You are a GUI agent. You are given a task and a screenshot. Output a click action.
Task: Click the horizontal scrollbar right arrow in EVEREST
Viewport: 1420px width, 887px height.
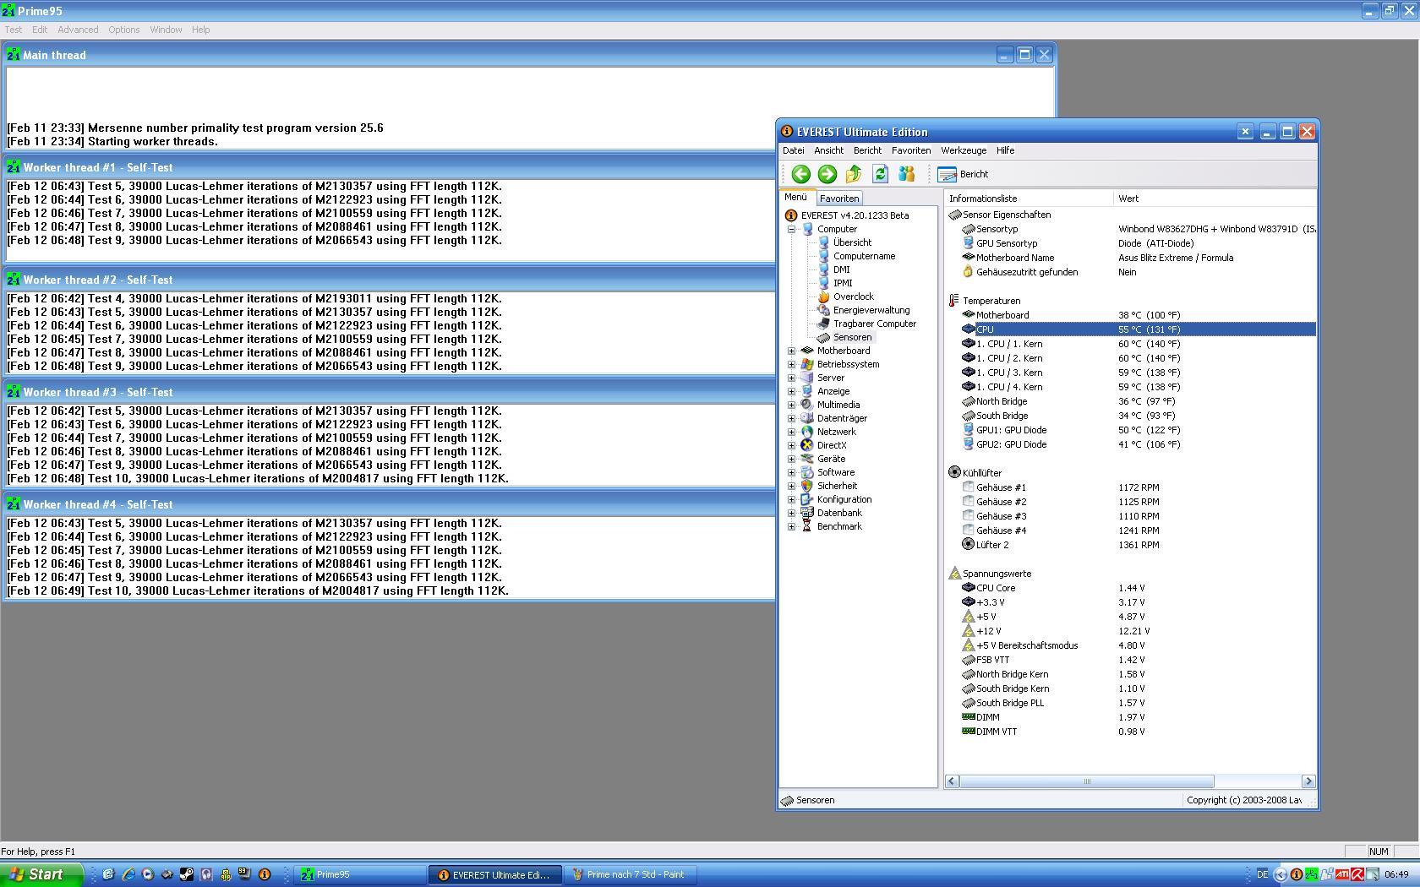coord(1308,781)
